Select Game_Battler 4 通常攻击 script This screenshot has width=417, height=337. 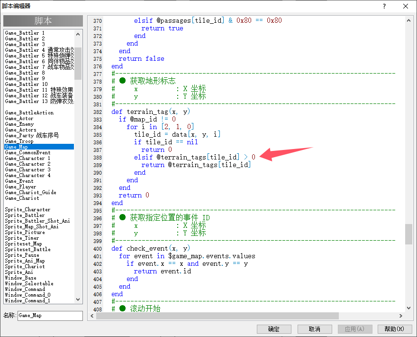(x=39, y=50)
